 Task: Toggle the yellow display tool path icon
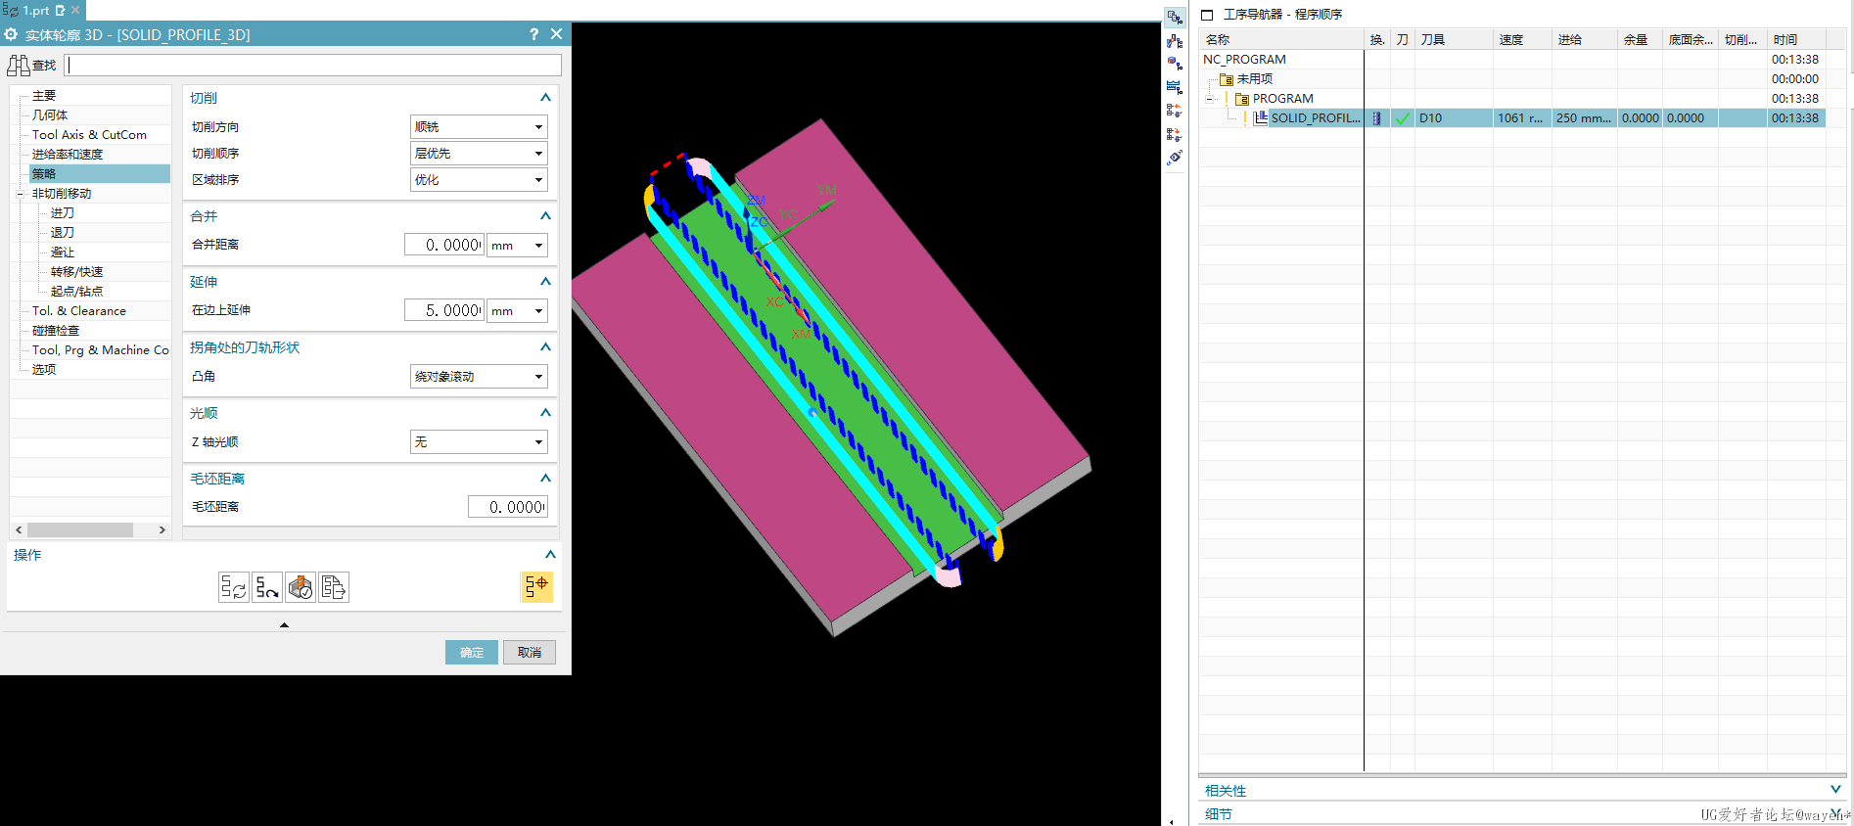pyautogui.click(x=536, y=587)
